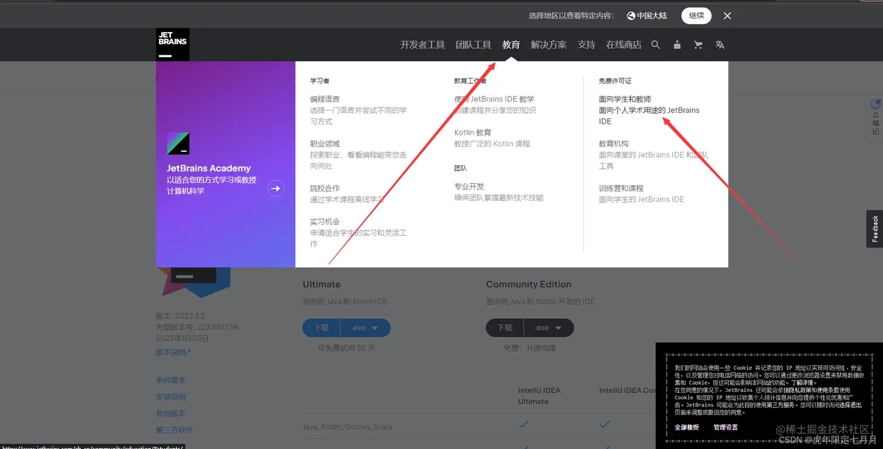Open the 训练营和课程 link
The width and height of the screenshot is (883, 449).
click(x=621, y=189)
